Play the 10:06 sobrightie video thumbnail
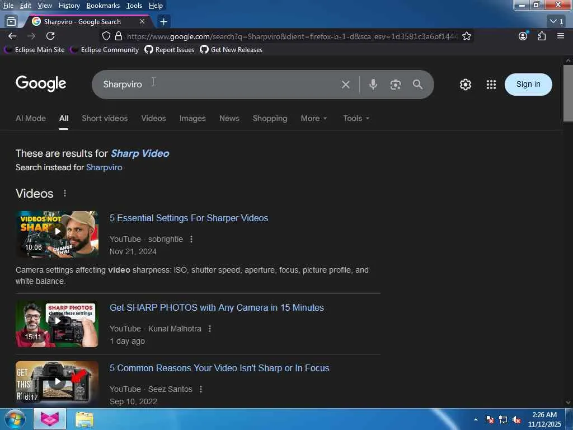Viewport: 573px width, 430px height. (x=57, y=234)
